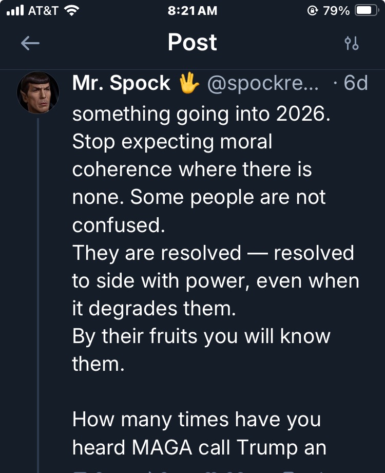
Task: Tap the line 'They are resolved — resolved'
Action: pyautogui.click(x=213, y=253)
